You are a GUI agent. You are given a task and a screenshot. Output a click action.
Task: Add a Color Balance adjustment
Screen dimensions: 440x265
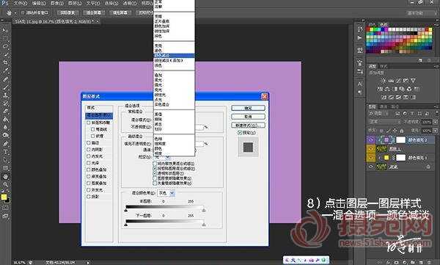[387, 89]
